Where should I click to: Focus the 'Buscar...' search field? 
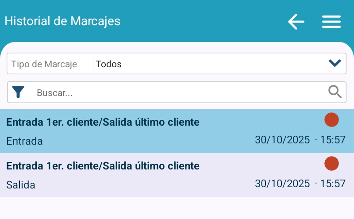click(x=177, y=93)
